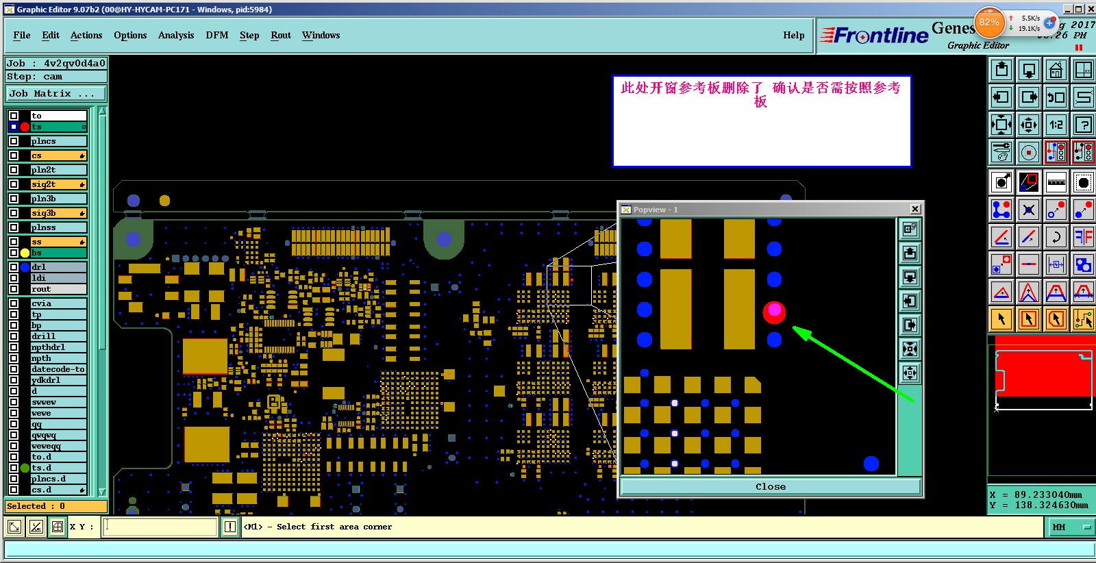Click the add feature pad icon
Viewport: 1096px width, 563px height.
(x=1001, y=182)
